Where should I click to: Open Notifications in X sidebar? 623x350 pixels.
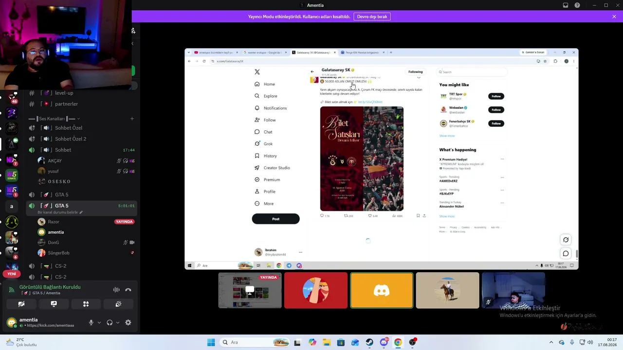pos(271,108)
